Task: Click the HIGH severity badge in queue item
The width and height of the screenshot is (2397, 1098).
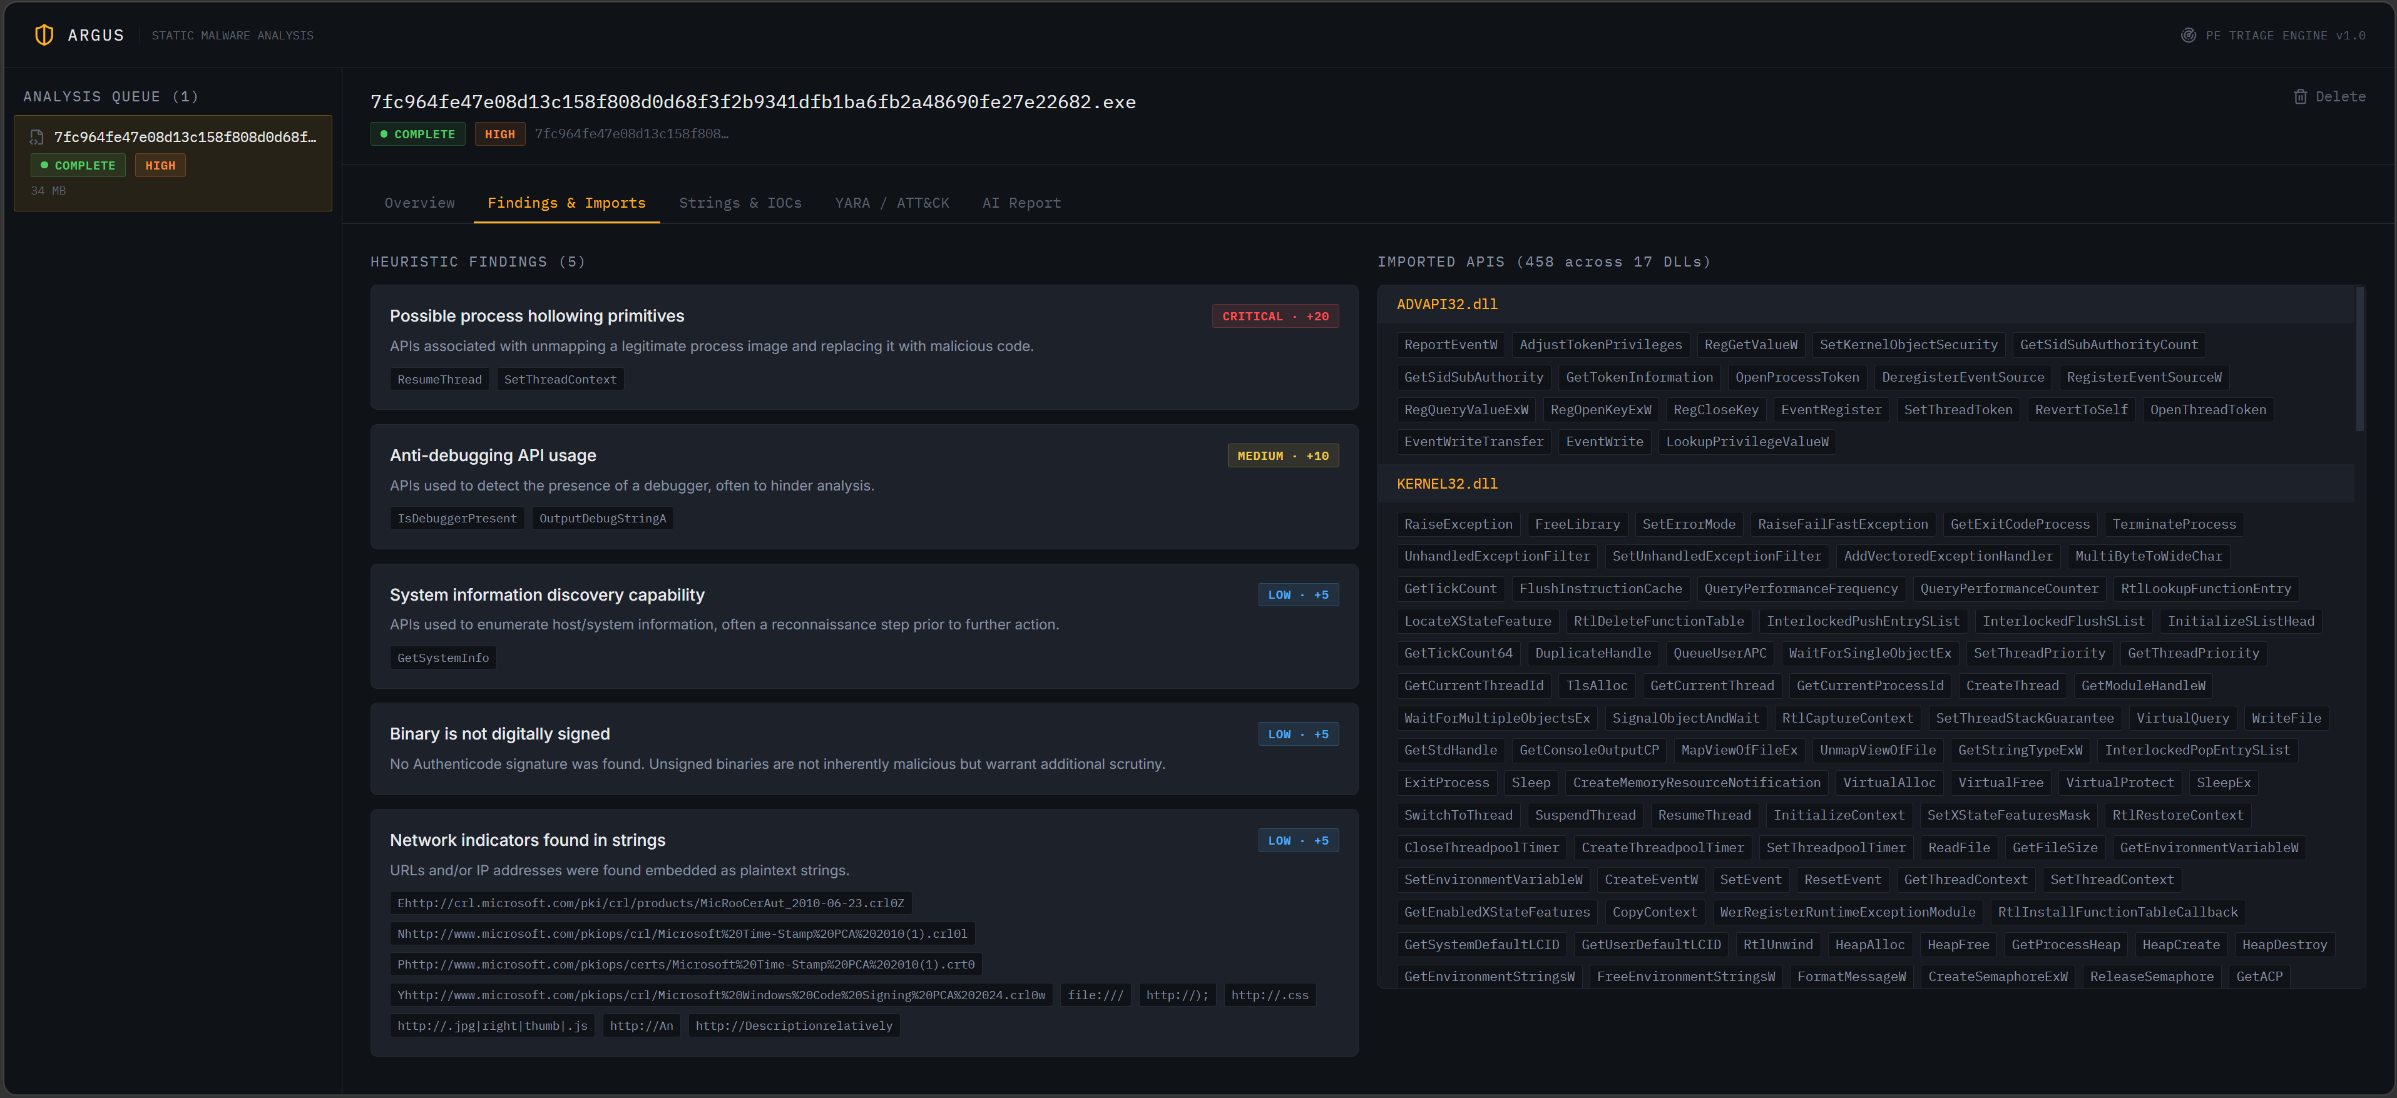Action: pos(160,166)
